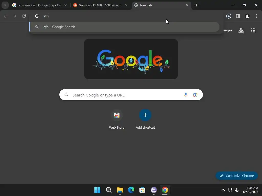Open the Search Labs flask icon

pyautogui.click(x=241, y=30)
